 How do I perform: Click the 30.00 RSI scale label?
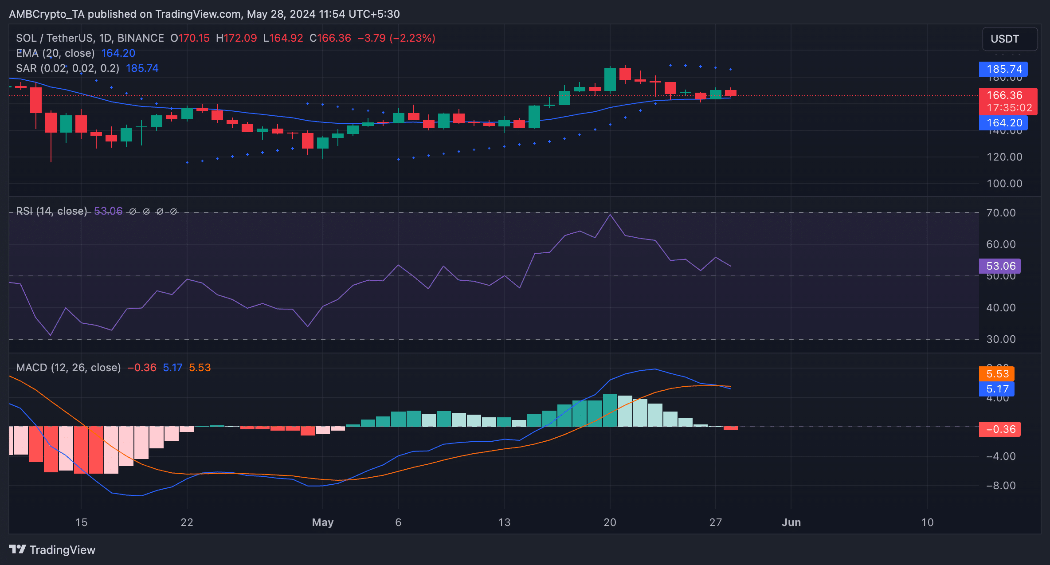click(1001, 339)
